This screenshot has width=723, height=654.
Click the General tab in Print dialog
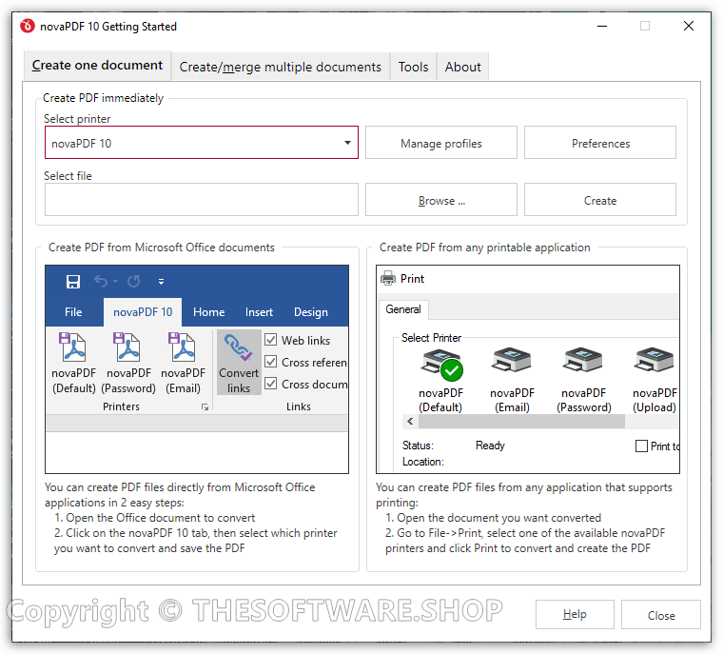[x=403, y=309]
